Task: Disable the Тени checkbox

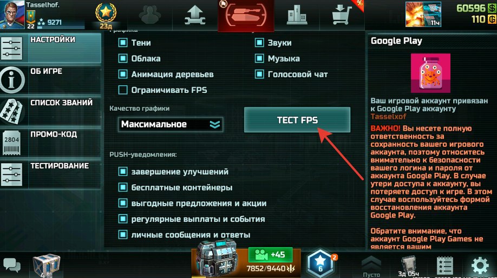Action: click(123, 43)
